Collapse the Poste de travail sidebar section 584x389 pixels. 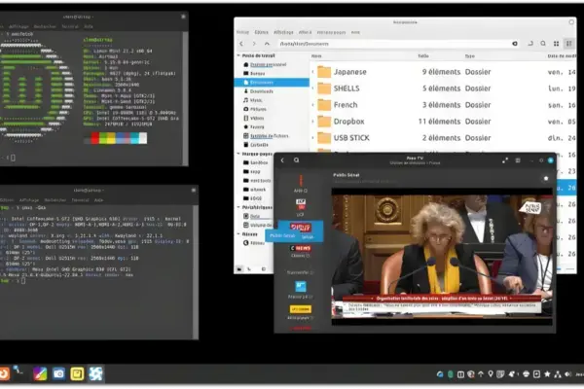pos(238,55)
